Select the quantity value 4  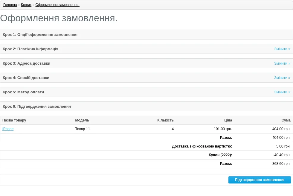pos(173,129)
